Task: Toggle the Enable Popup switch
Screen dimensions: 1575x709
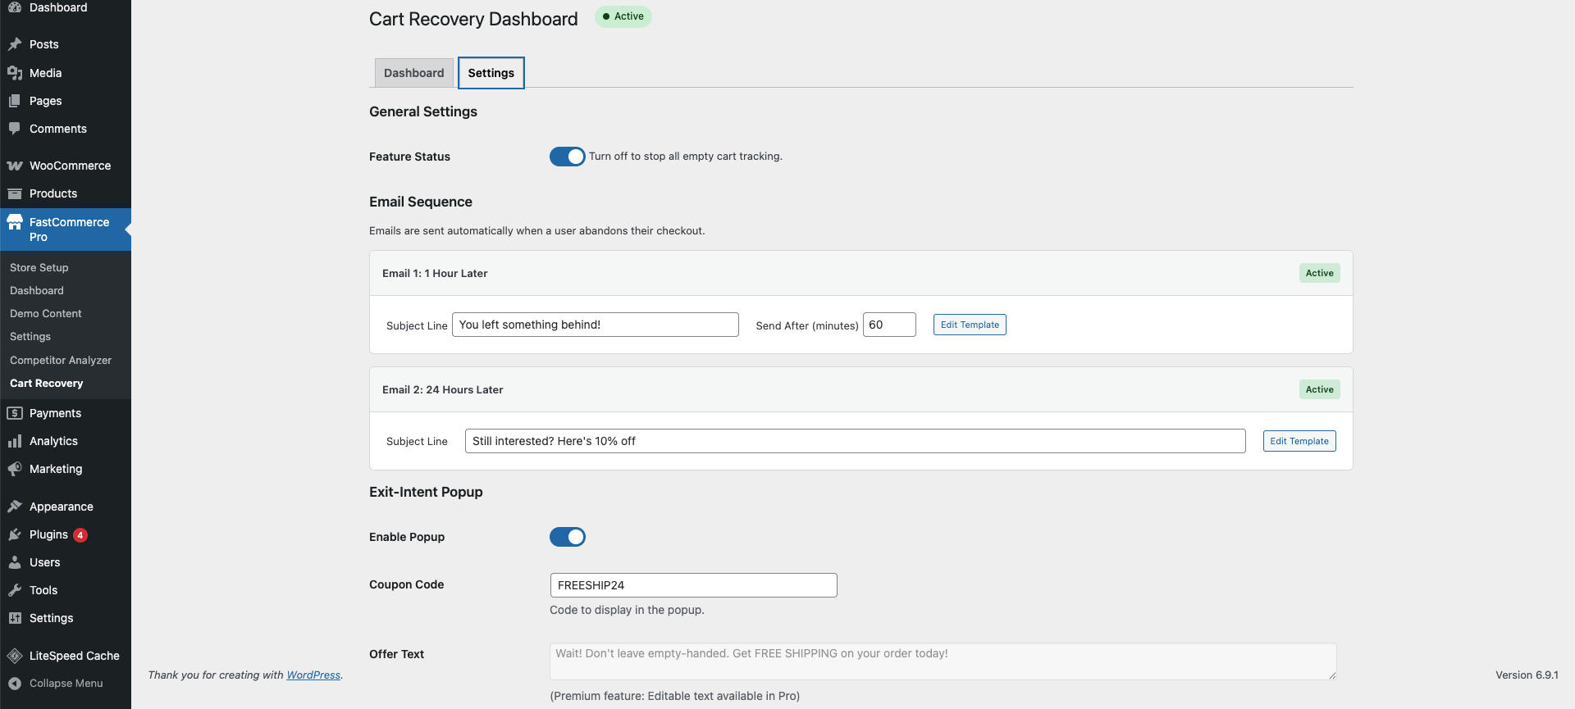Action: [568, 537]
